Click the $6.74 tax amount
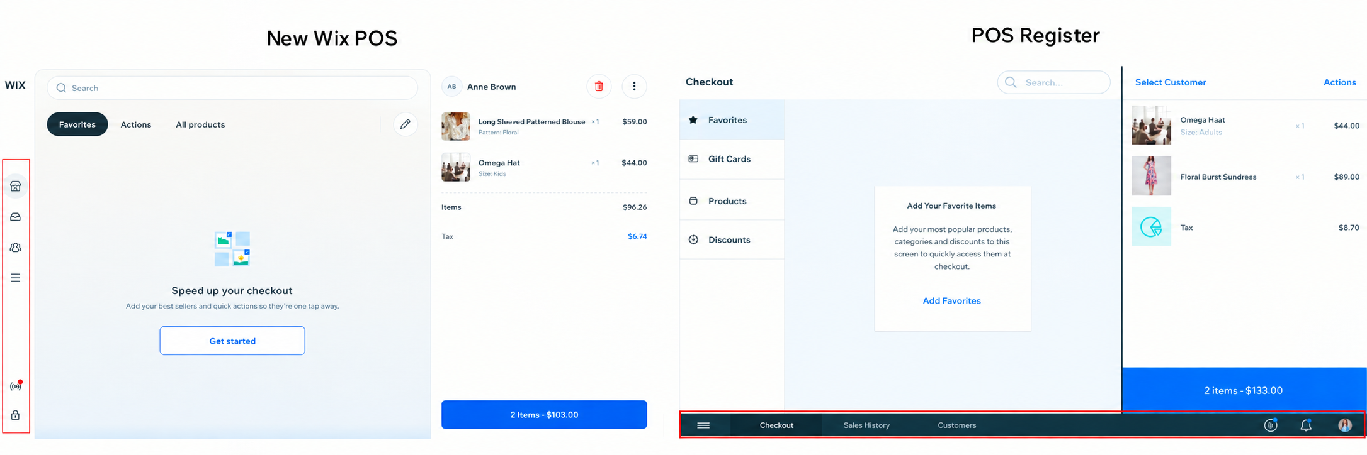The image size is (1367, 455). pyautogui.click(x=637, y=236)
